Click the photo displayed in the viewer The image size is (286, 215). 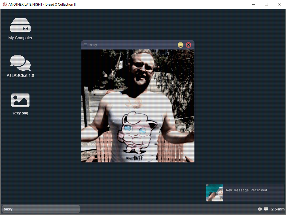tap(138, 106)
